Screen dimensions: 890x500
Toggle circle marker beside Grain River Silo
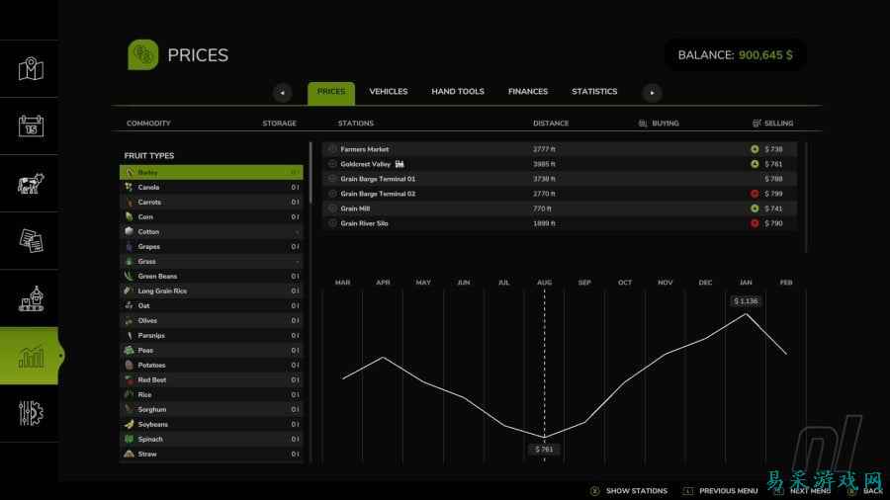(x=332, y=223)
